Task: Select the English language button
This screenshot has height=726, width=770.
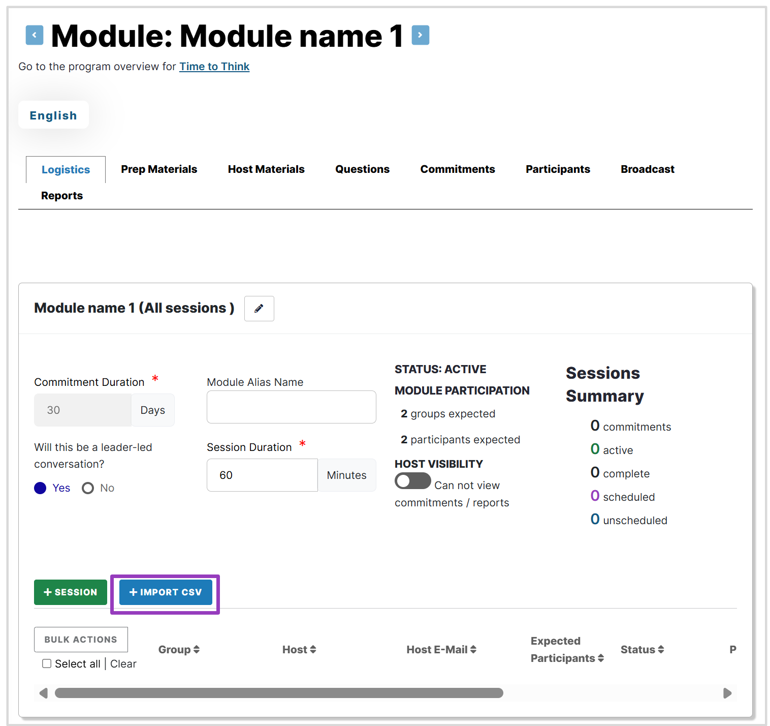Action: tap(53, 115)
